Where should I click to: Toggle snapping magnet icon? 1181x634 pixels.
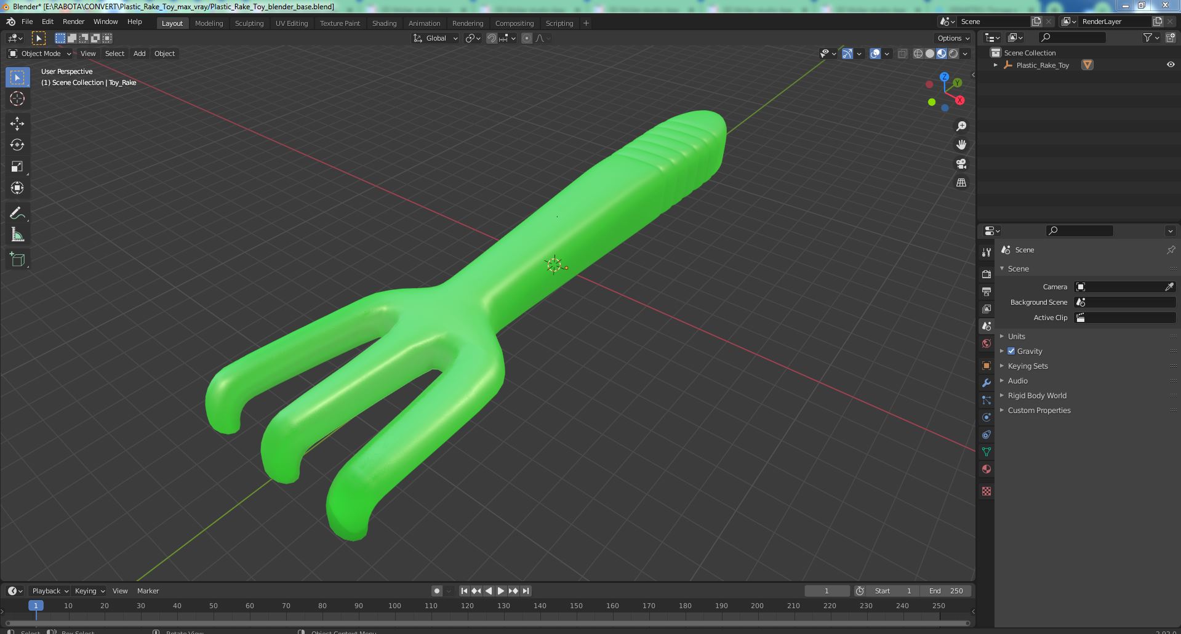[x=492, y=38]
